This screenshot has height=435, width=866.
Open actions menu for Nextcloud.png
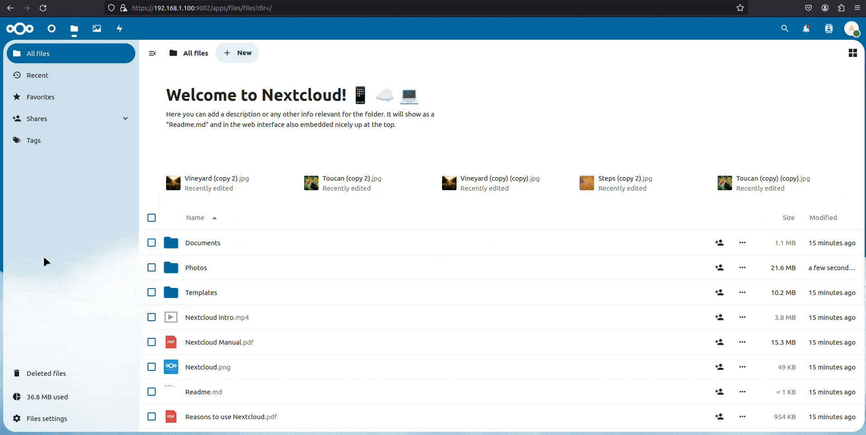pyautogui.click(x=742, y=367)
